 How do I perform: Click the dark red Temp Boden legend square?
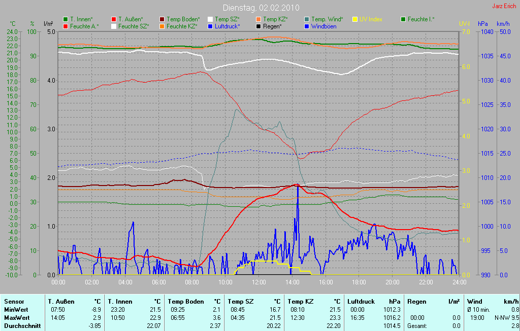click(162, 19)
